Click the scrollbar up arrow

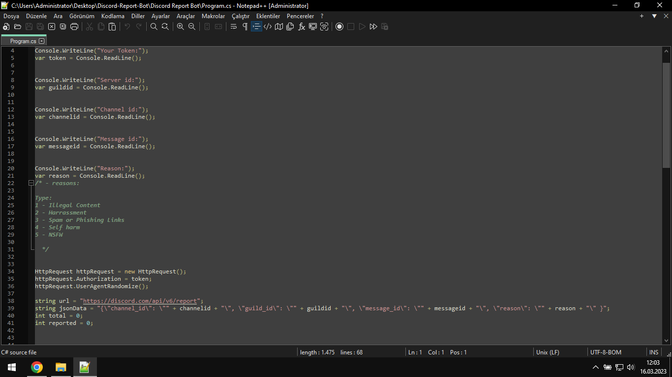point(667,51)
